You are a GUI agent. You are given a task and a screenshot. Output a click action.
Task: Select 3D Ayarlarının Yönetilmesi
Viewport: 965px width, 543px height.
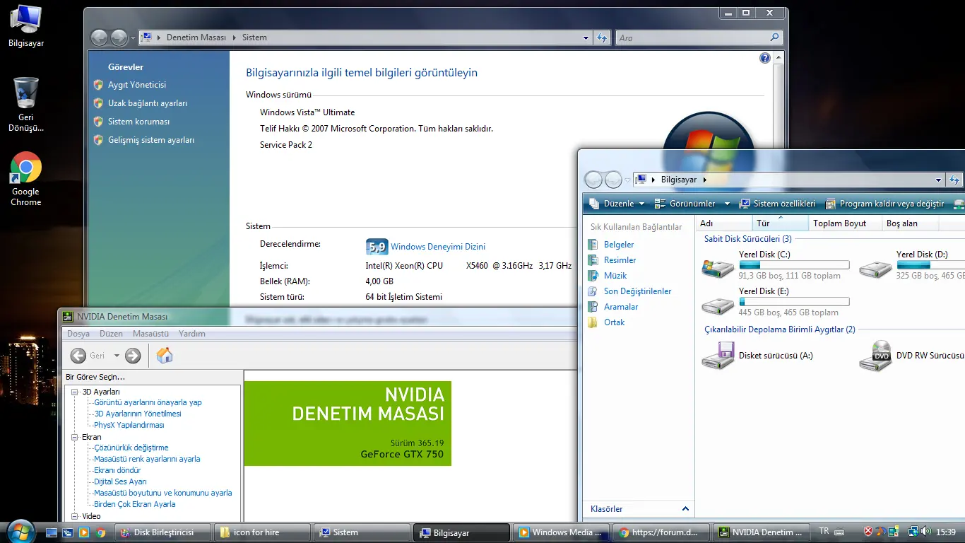[138, 414]
